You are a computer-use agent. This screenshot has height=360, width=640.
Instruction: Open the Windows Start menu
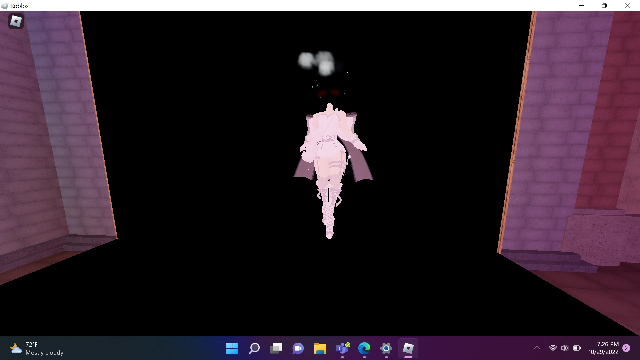(232, 349)
